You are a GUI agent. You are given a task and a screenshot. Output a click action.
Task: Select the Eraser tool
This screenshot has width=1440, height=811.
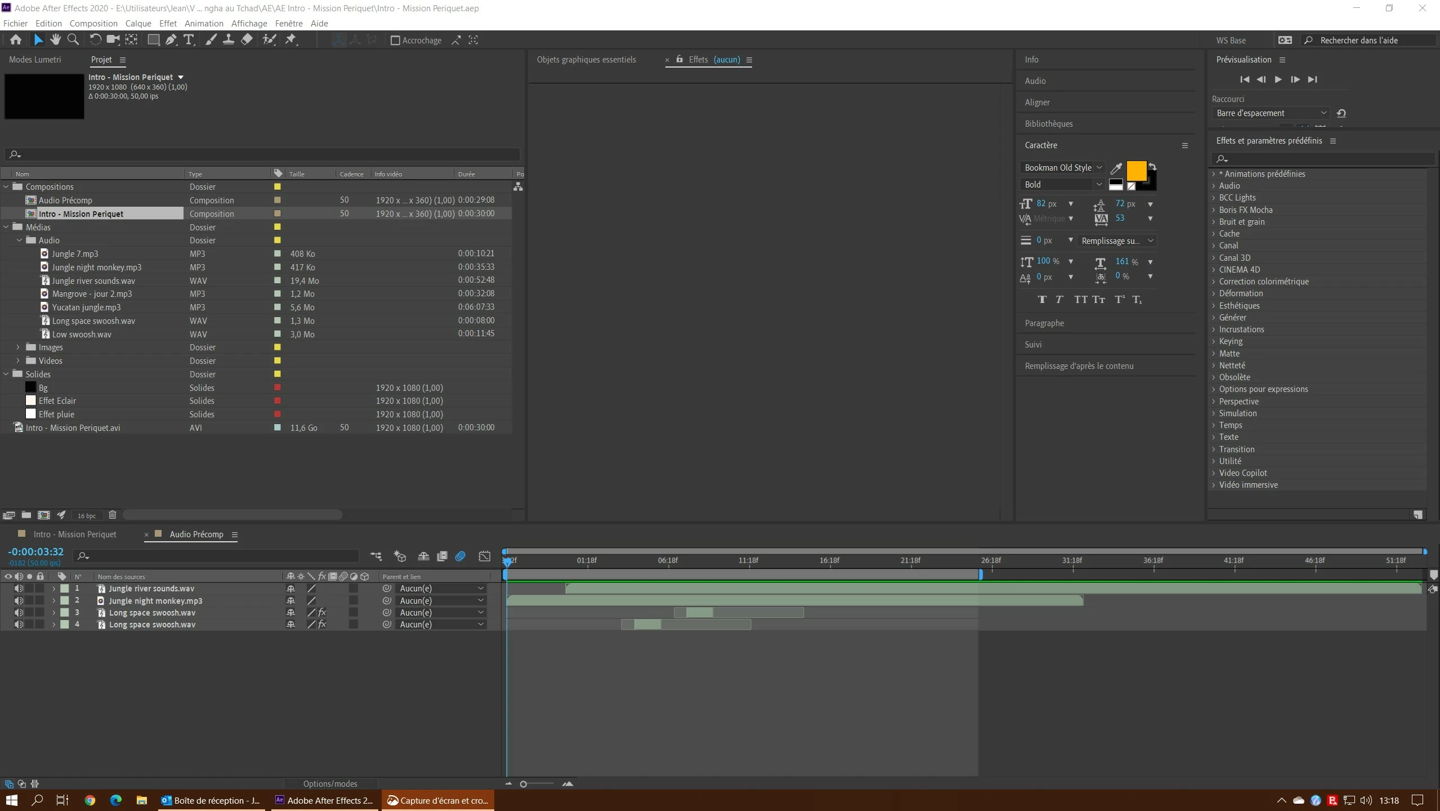point(247,39)
